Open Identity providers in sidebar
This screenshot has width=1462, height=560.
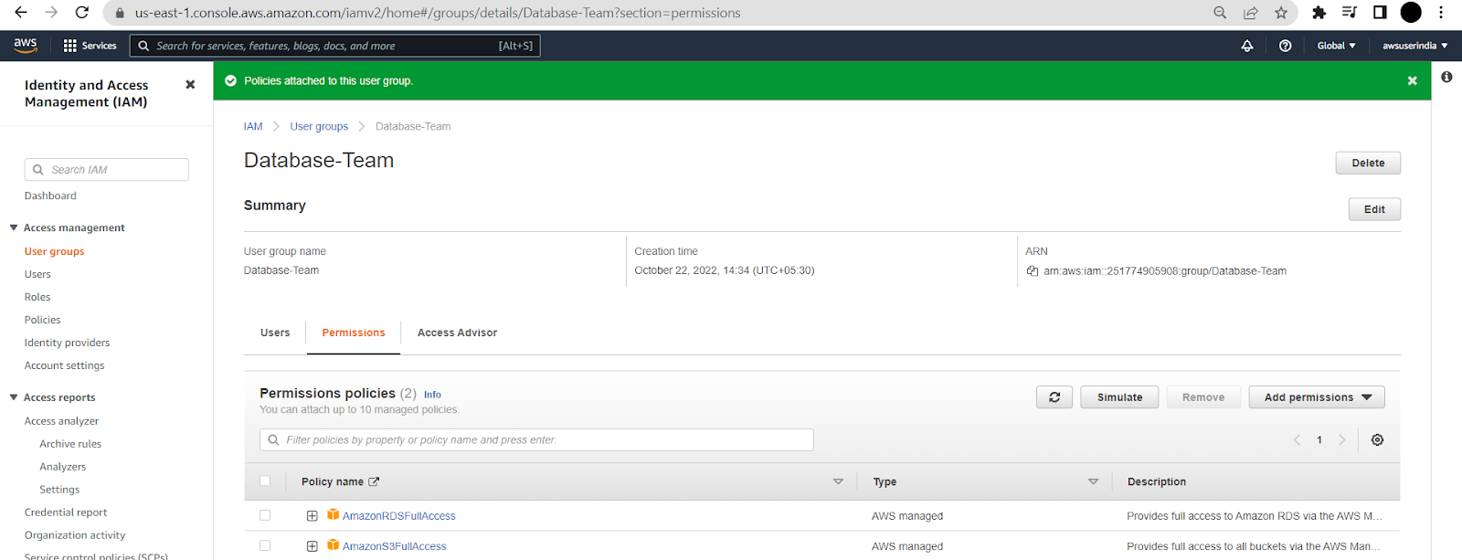pos(67,343)
